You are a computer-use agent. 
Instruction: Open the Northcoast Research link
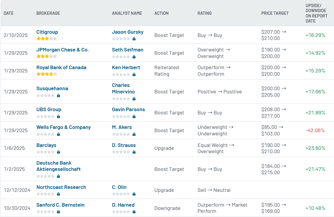coord(61,187)
